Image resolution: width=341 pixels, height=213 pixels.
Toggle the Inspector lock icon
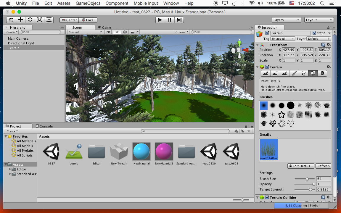(328, 28)
